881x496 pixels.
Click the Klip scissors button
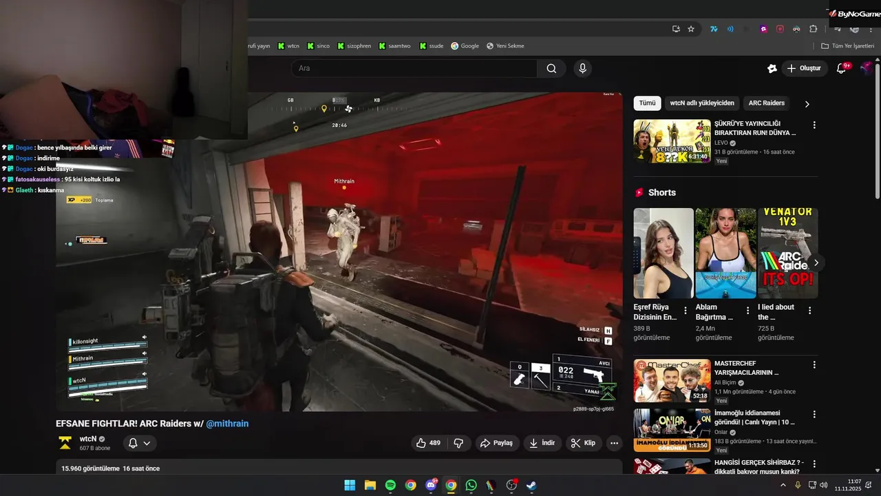coord(584,443)
